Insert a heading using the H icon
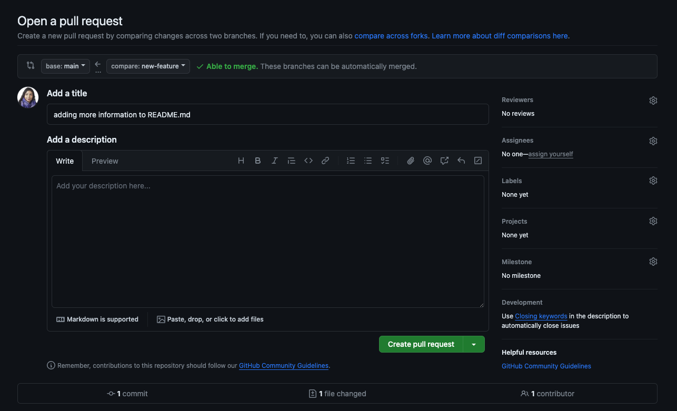 tap(241, 161)
